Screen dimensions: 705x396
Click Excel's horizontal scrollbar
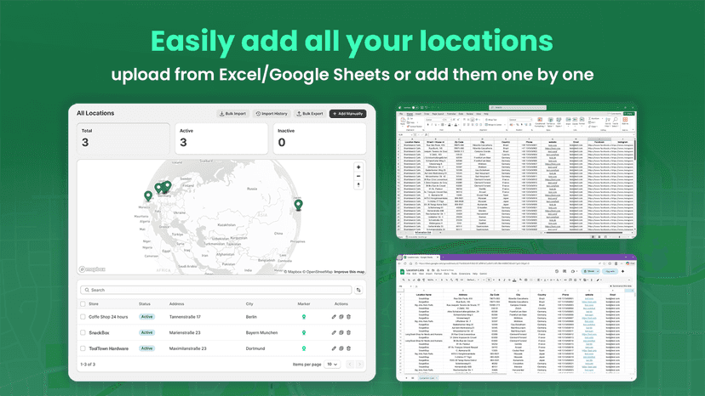584,233
